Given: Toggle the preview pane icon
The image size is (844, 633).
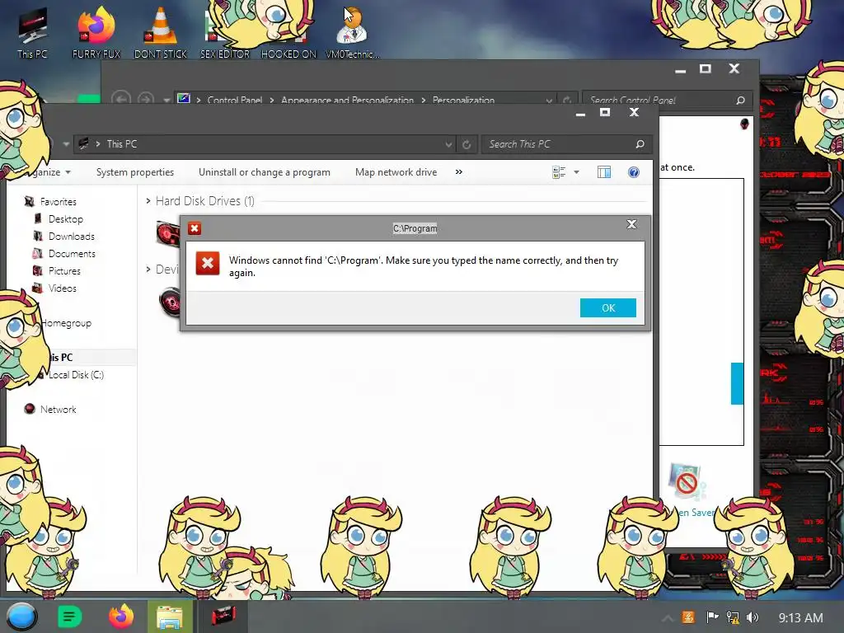Looking at the screenshot, I should (x=604, y=172).
